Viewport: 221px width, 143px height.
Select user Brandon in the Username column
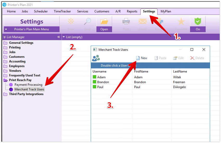tap(103, 82)
